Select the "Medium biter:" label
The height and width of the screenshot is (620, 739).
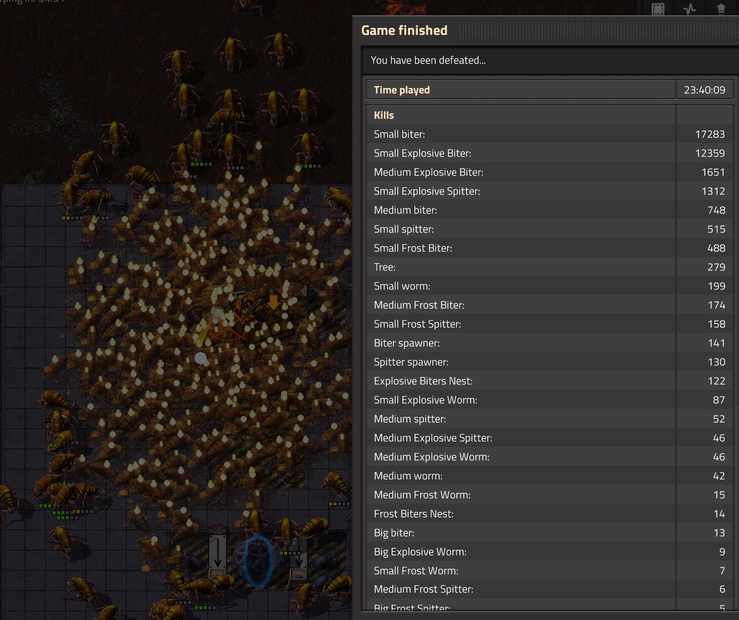406,210
